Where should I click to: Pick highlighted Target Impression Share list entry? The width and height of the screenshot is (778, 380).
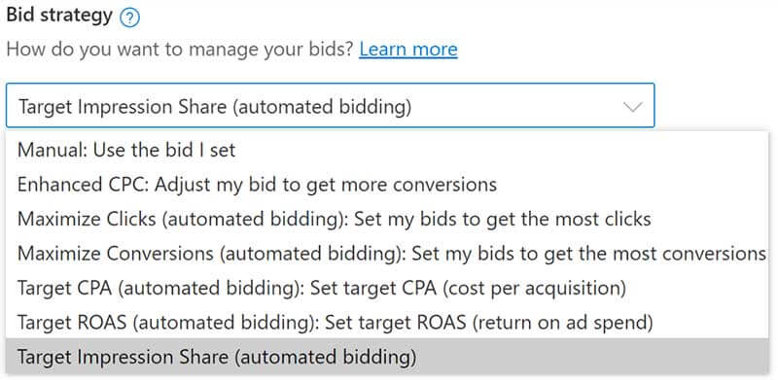tap(387, 358)
